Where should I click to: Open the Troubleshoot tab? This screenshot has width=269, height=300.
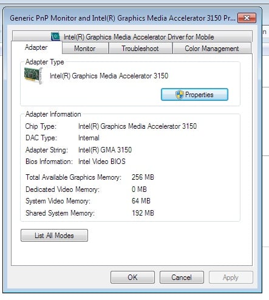pyautogui.click(x=140, y=49)
